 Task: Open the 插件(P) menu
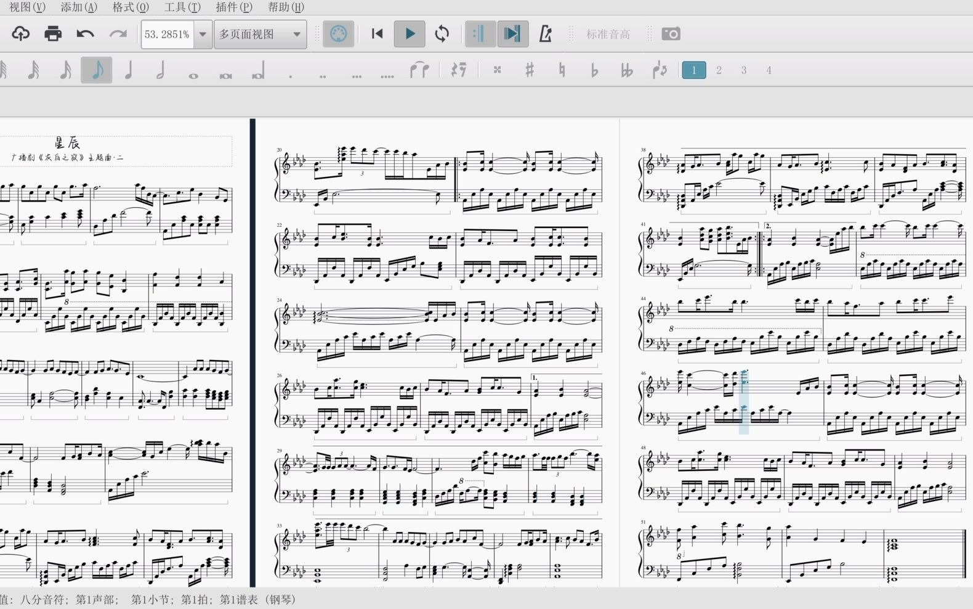click(234, 7)
